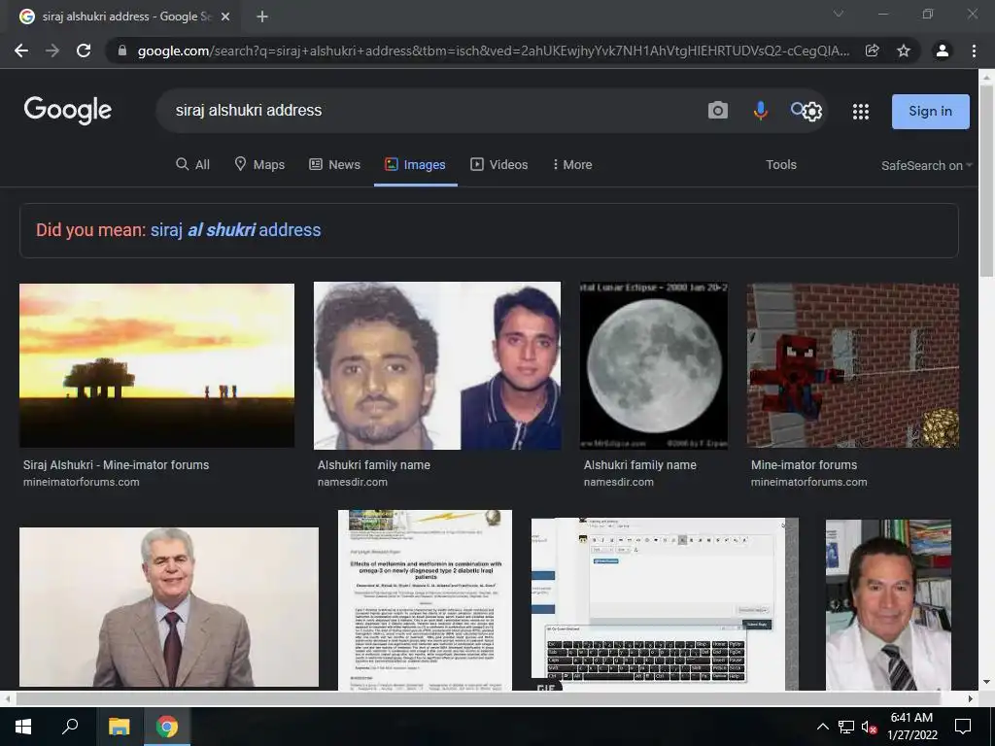Open the Minecraft Spider-Man brick wall image

tap(853, 365)
